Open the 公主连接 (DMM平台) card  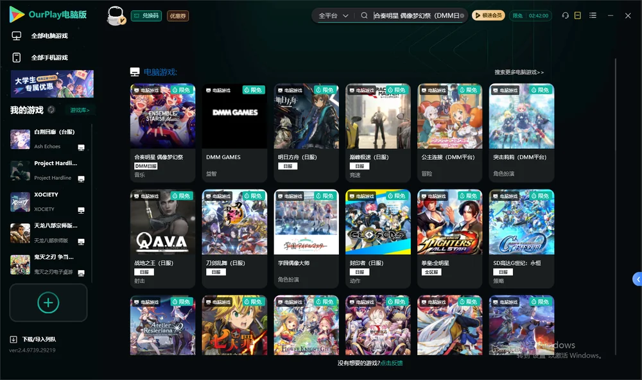point(449,133)
